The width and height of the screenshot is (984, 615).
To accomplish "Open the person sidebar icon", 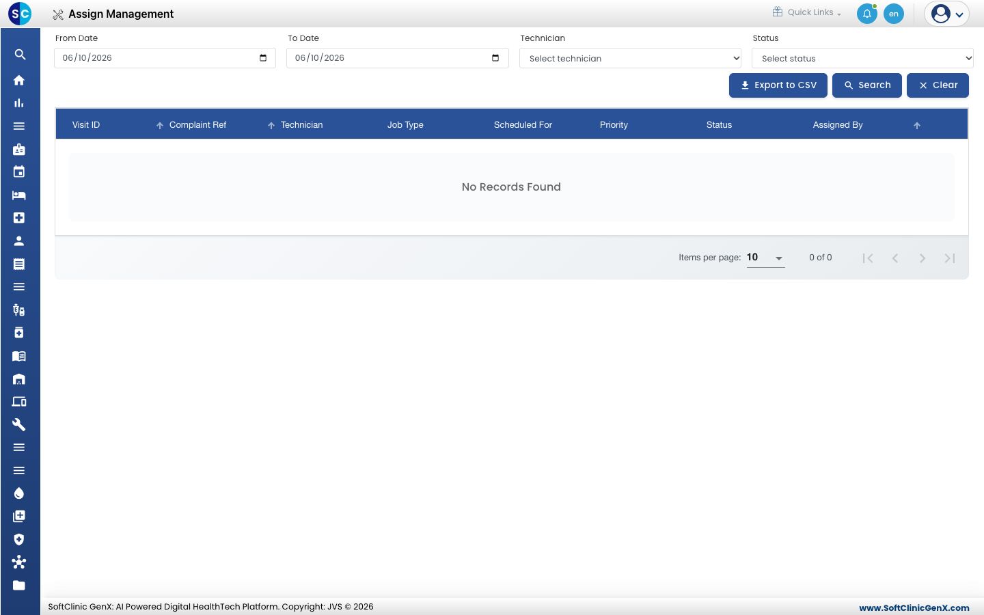I will (x=19, y=241).
